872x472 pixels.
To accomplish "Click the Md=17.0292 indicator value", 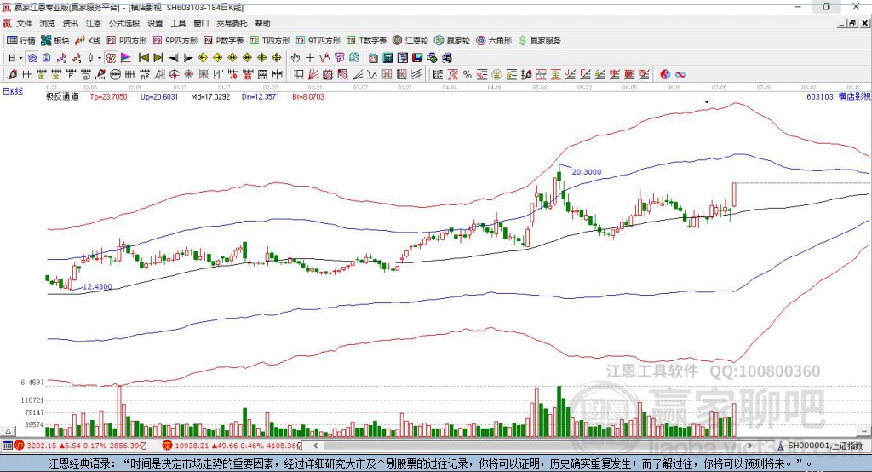I will 210,97.
